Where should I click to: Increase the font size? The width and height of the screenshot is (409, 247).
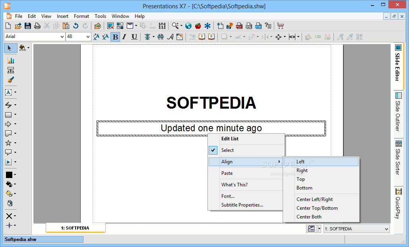click(96, 37)
